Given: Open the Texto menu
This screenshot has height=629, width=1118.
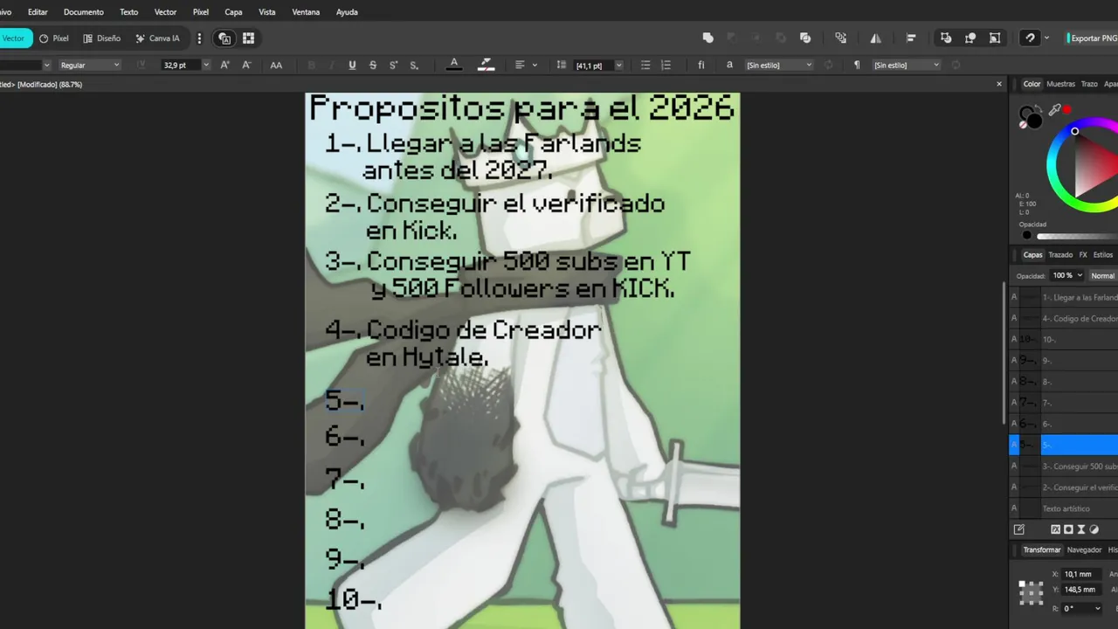Looking at the screenshot, I should [128, 12].
